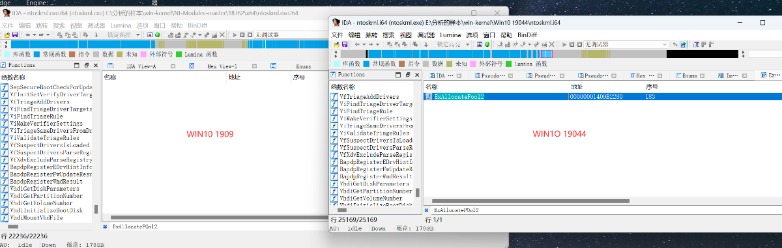Select ViMakeVerifierSettings in right Functions list
The image size is (782, 248).
[375, 118]
